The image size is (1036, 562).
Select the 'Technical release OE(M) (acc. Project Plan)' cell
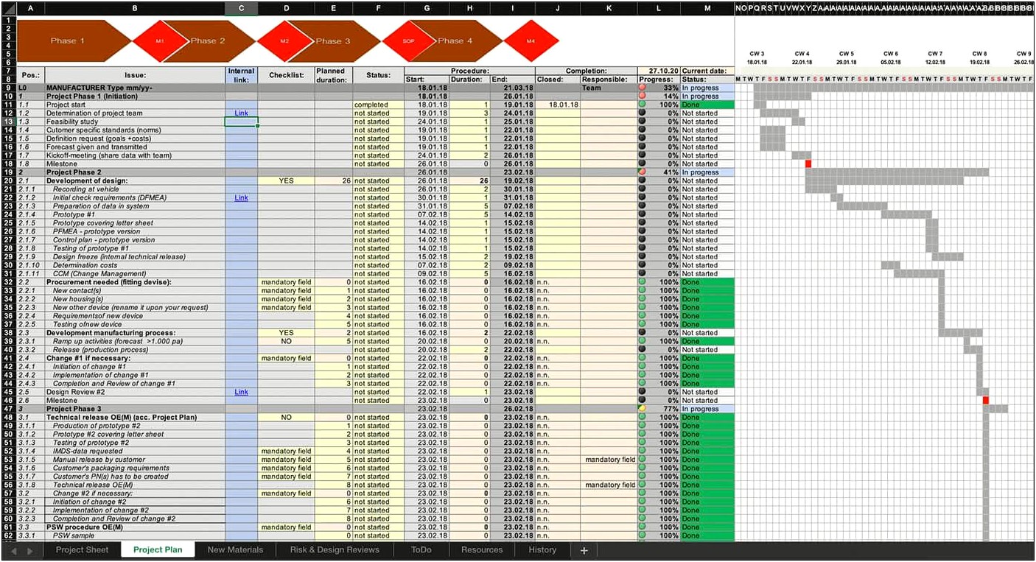pos(135,417)
